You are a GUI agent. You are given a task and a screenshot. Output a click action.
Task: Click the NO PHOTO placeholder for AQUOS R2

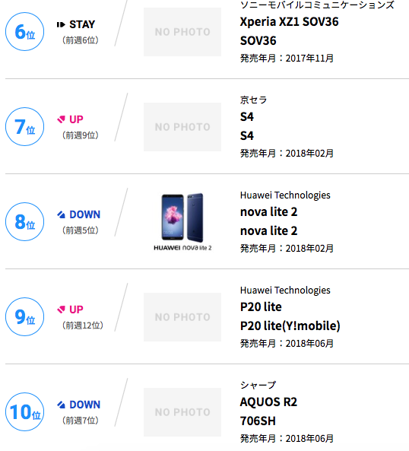pyautogui.click(x=182, y=412)
